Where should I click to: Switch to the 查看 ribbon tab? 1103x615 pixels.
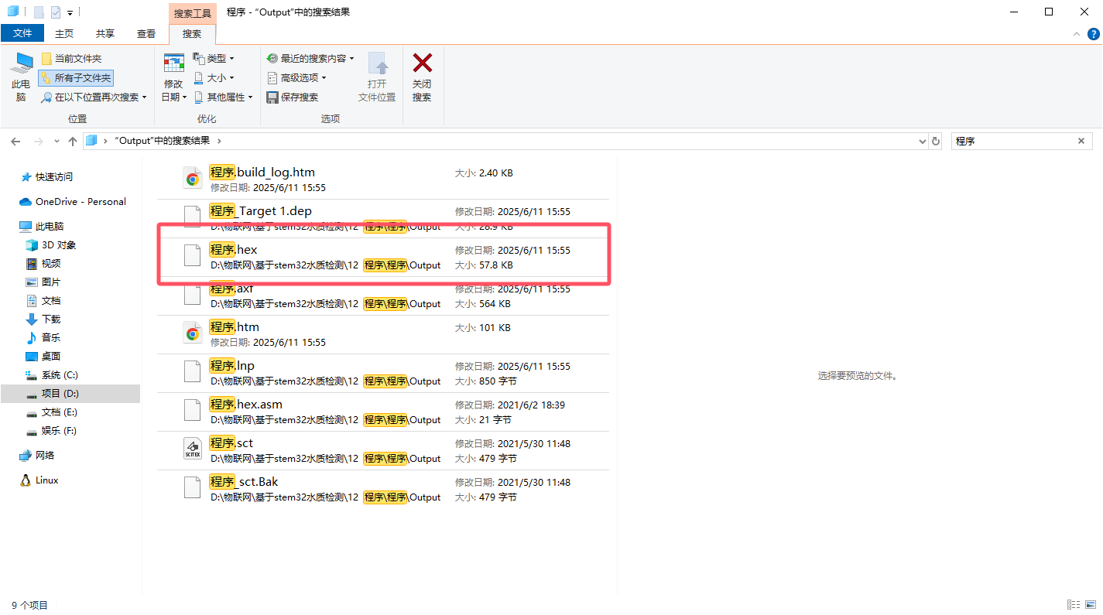point(146,34)
